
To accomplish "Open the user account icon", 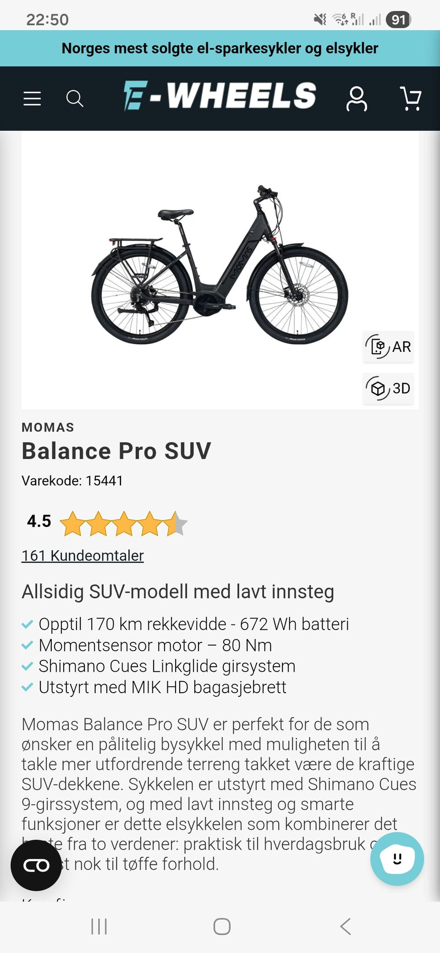I will [x=357, y=99].
